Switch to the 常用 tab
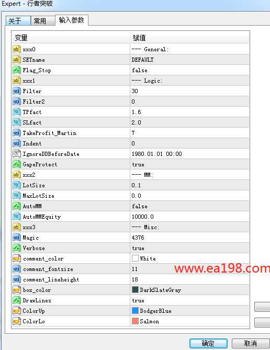Image resolution: width=270 pixels, height=350 pixels. (43, 21)
